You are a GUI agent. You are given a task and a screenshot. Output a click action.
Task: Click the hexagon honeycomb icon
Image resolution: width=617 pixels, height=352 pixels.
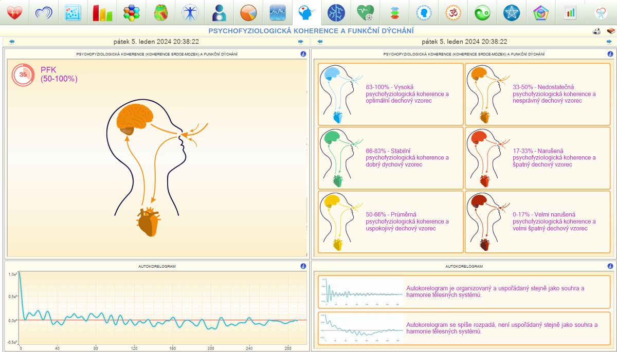132,12
